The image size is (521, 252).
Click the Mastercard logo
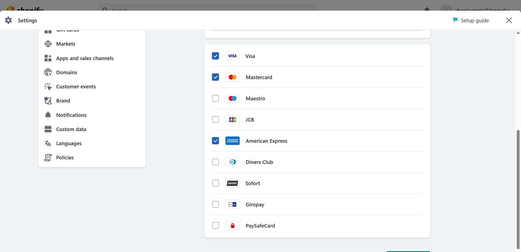(233, 77)
